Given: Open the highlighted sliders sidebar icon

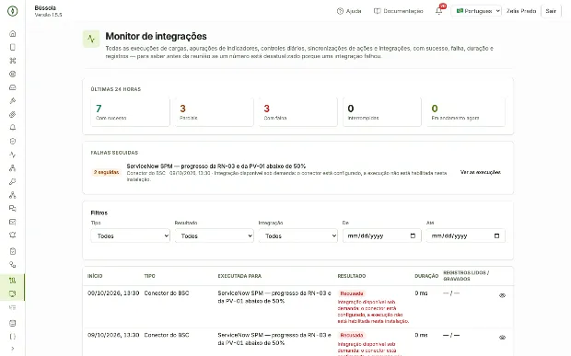Looking at the screenshot, I should tap(12, 281).
